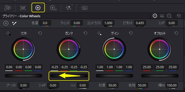The image size is (185, 92).
Task: Click center of the ガンマ color wheel
Action: (x=69, y=49)
